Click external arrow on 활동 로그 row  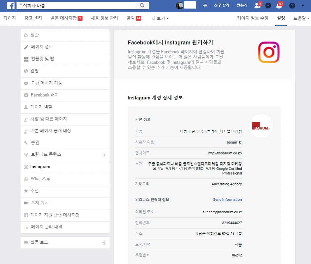tap(104, 243)
